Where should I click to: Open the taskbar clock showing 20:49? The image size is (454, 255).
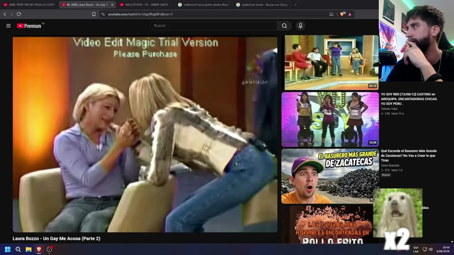(443, 249)
